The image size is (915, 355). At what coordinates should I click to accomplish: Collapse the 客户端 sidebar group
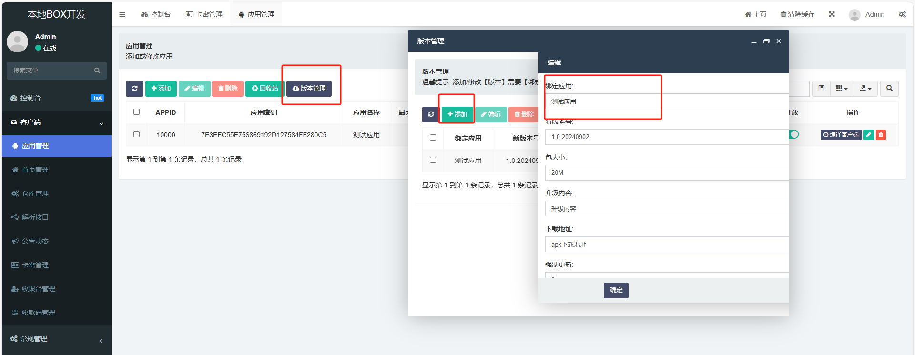point(57,122)
